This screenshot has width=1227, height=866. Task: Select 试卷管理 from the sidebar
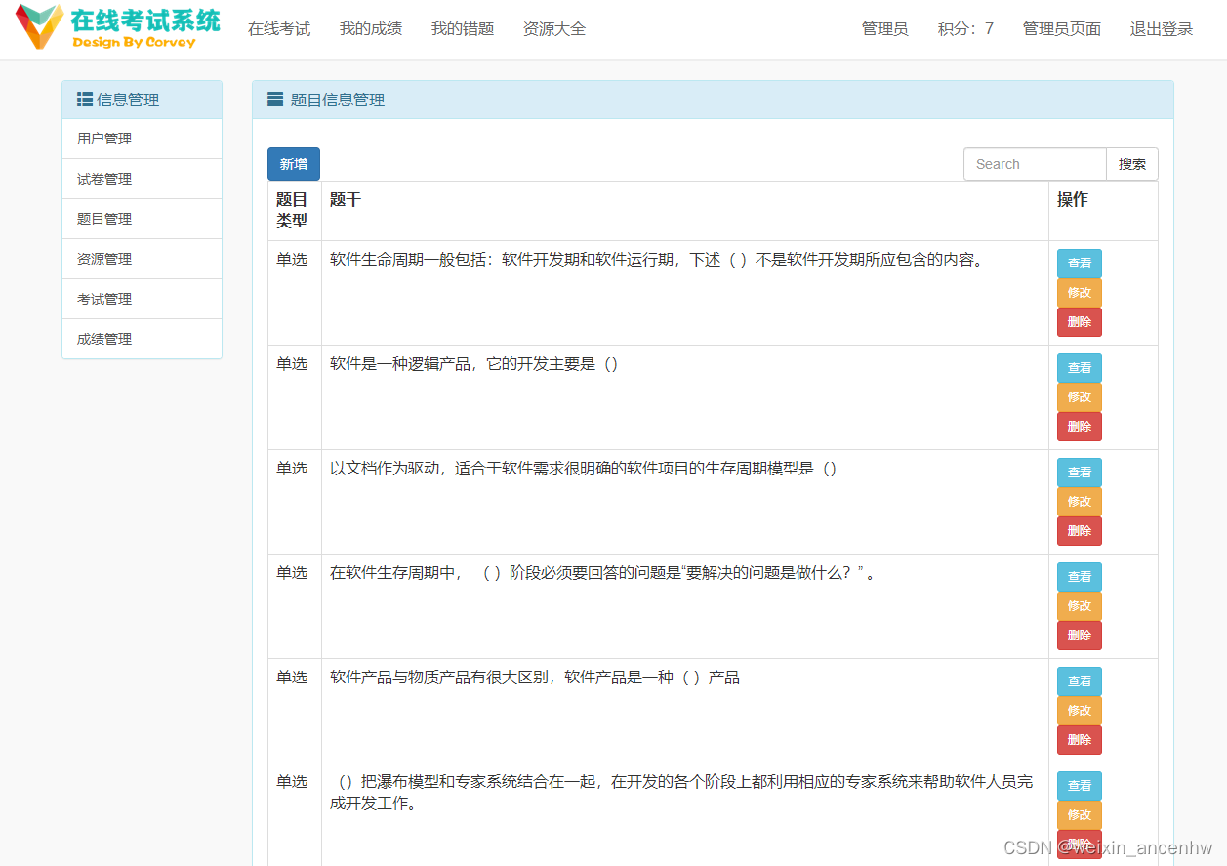click(x=103, y=179)
